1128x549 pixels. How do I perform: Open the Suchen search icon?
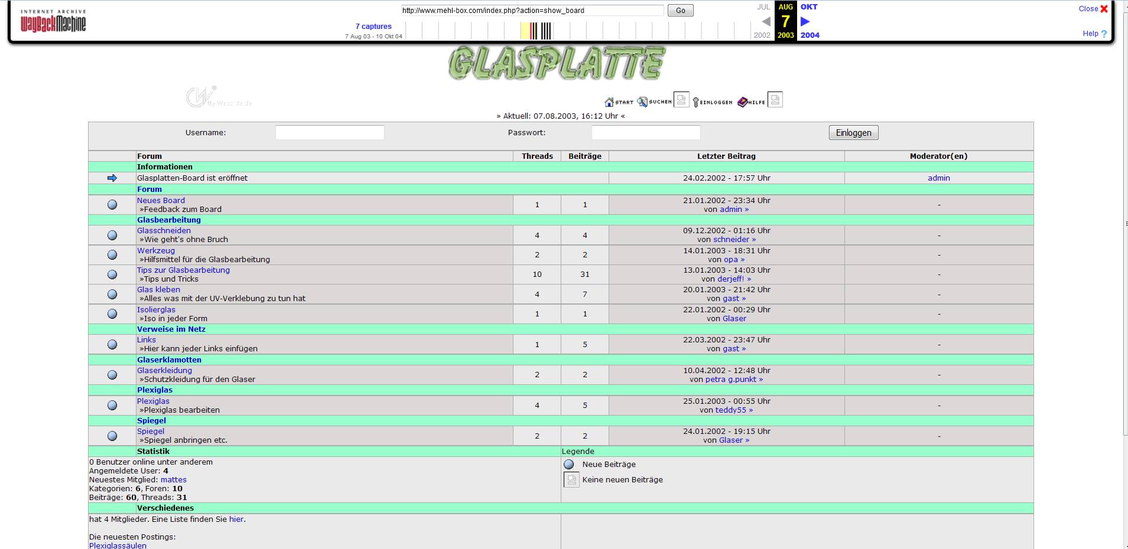point(642,102)
